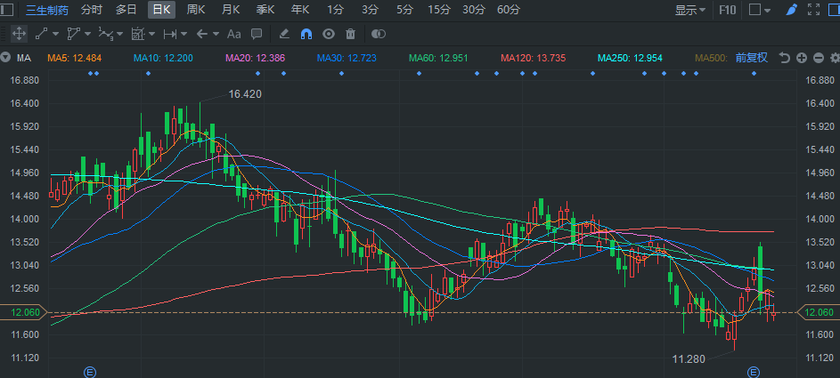Open F10 company info
The image size is (840, 378).
point(728,10)
